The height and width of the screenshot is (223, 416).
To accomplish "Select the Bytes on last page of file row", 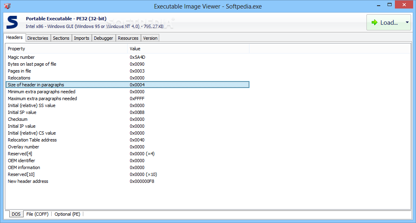I will click(127, 64).
